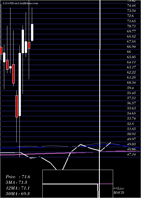
Task: Click the 72.6 price axis label
Action: (130, 16)
